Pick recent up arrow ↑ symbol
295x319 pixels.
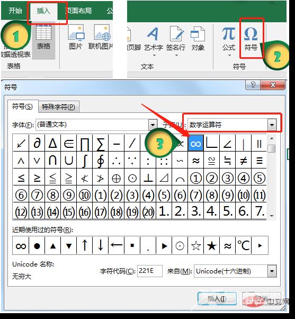[x=85, y=246]
